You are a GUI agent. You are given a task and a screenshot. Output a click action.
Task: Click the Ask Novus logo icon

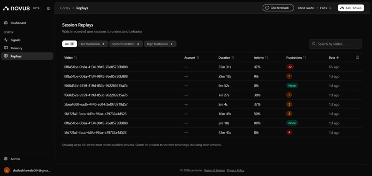[x=342, y=8]
